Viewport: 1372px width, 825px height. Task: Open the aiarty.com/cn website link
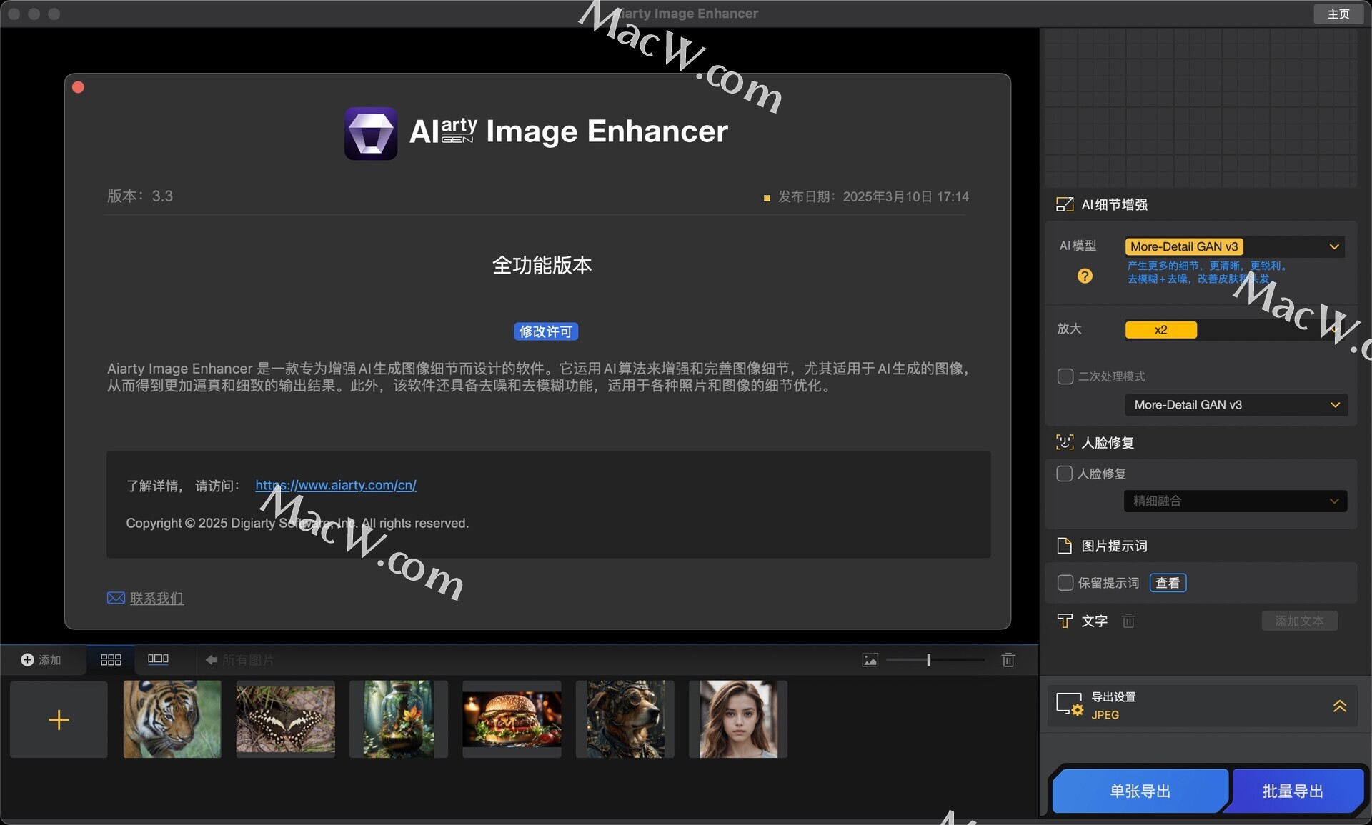click(x=336, y=485)
